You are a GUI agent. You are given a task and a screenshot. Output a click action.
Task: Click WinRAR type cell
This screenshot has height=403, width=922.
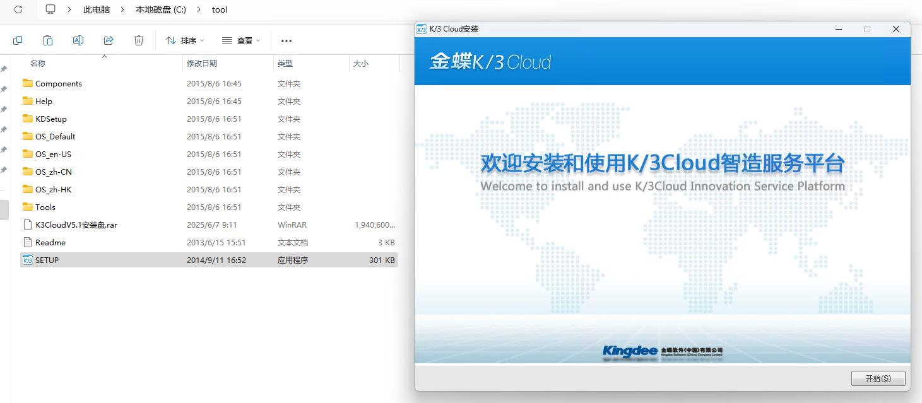[292, 225]
